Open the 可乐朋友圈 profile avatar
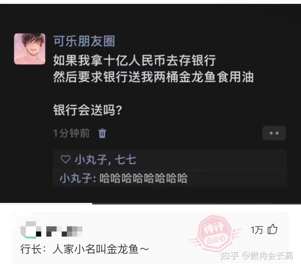 pyautogui.click(x=30, y=49)
